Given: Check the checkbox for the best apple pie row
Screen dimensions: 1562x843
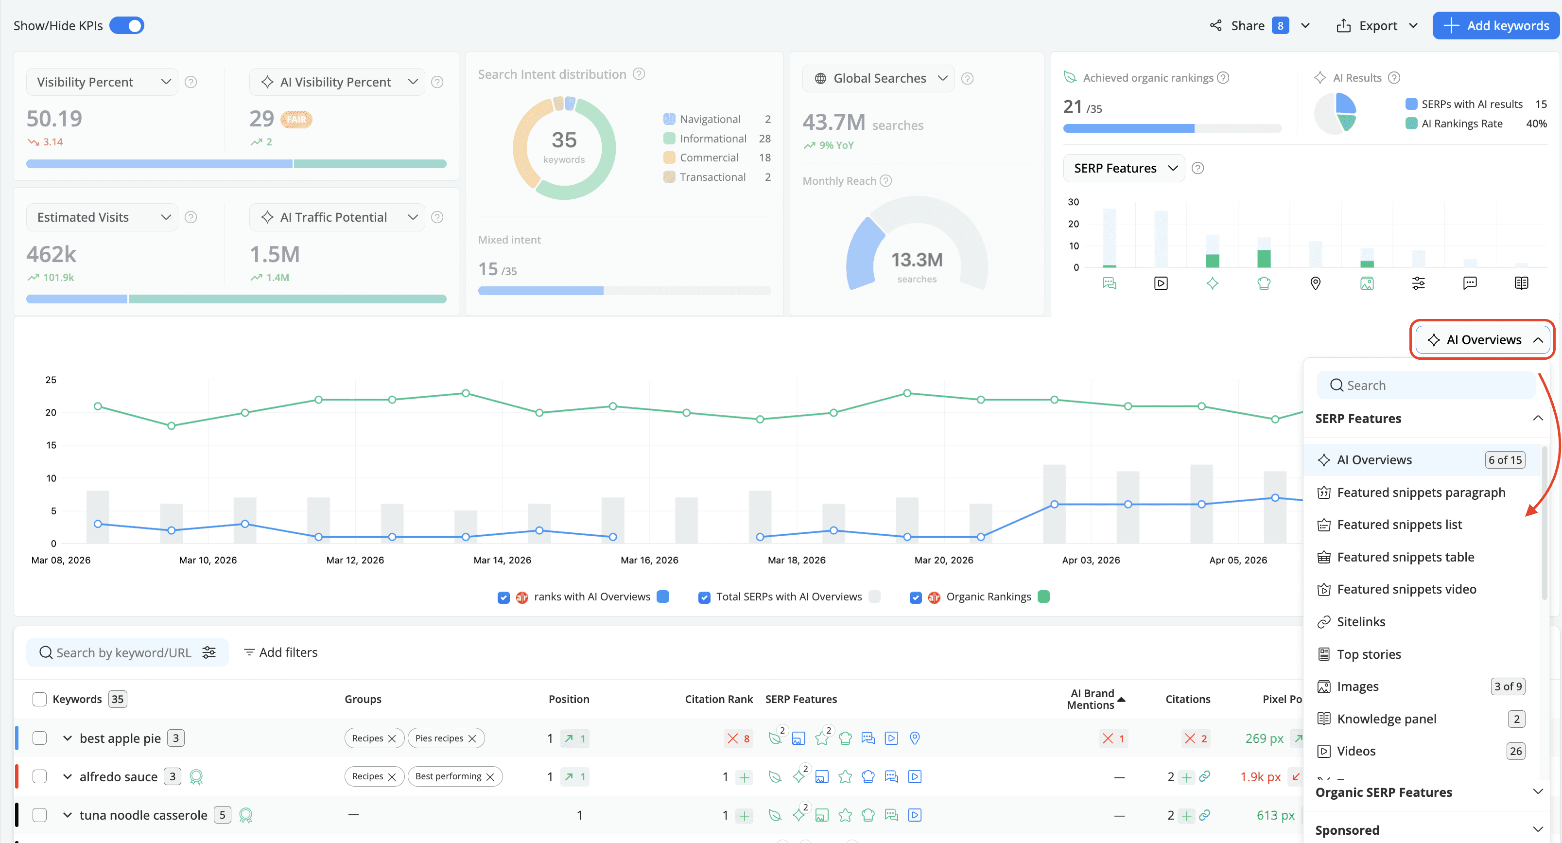Looking at the screenshot, I should [x=39, y=738].
